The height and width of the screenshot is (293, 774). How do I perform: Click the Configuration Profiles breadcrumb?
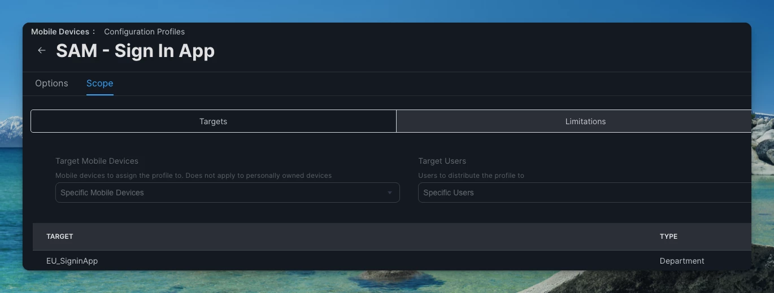click(144, 32)
